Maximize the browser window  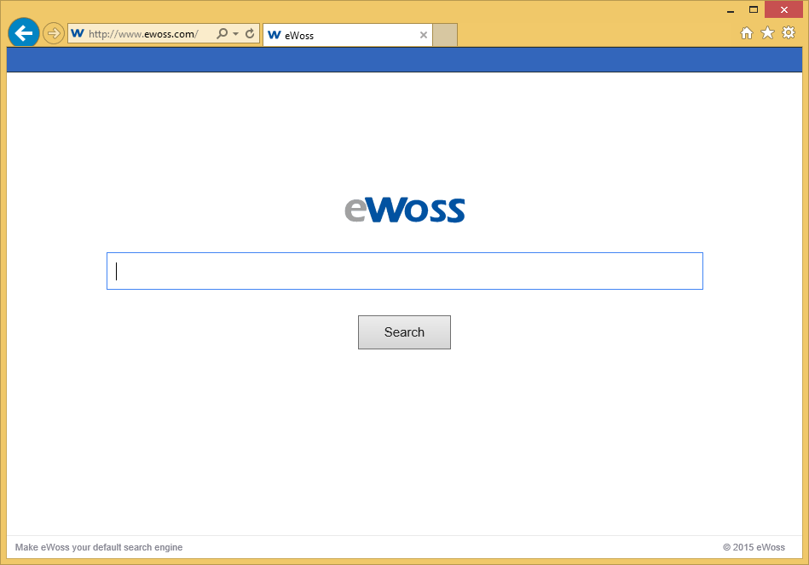coord(753,9)
